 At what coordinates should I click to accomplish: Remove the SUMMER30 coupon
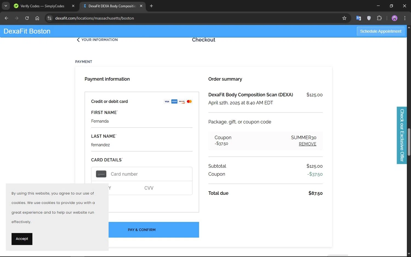[307, 144]
